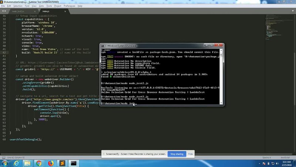Open the Project menu
This screenshot has height=167, width=296.
(58, 6)
